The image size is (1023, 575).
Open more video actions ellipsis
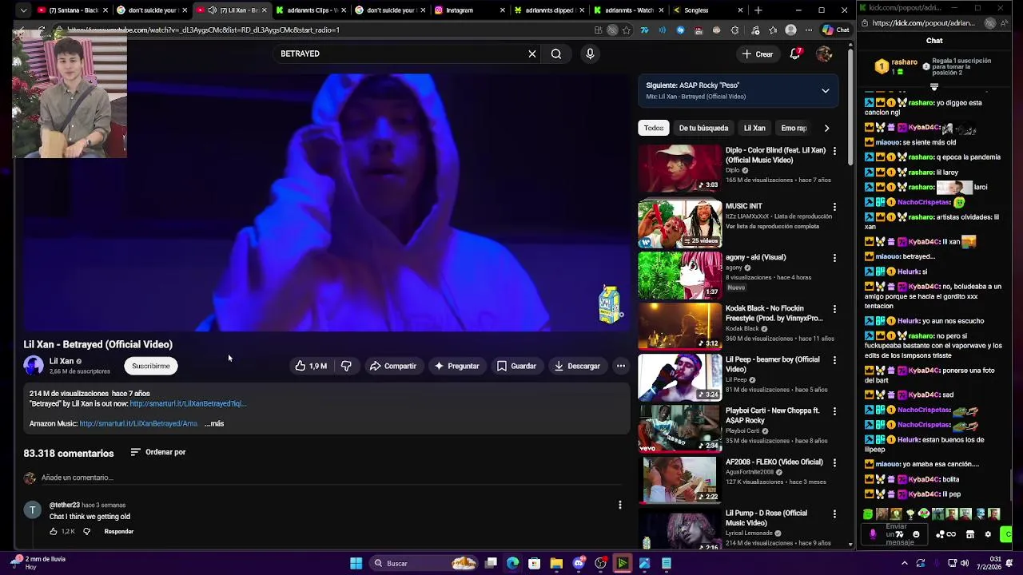coord(621,366)
